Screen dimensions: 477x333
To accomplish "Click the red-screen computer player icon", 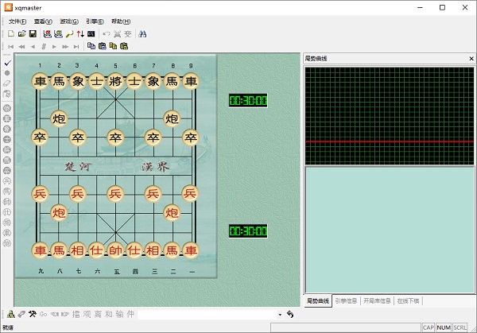I will click(48, 33).
